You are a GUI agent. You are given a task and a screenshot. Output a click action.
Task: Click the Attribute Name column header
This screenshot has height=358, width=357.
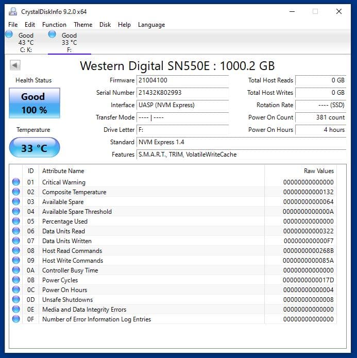pyautogui.click(x=151, y=171)
